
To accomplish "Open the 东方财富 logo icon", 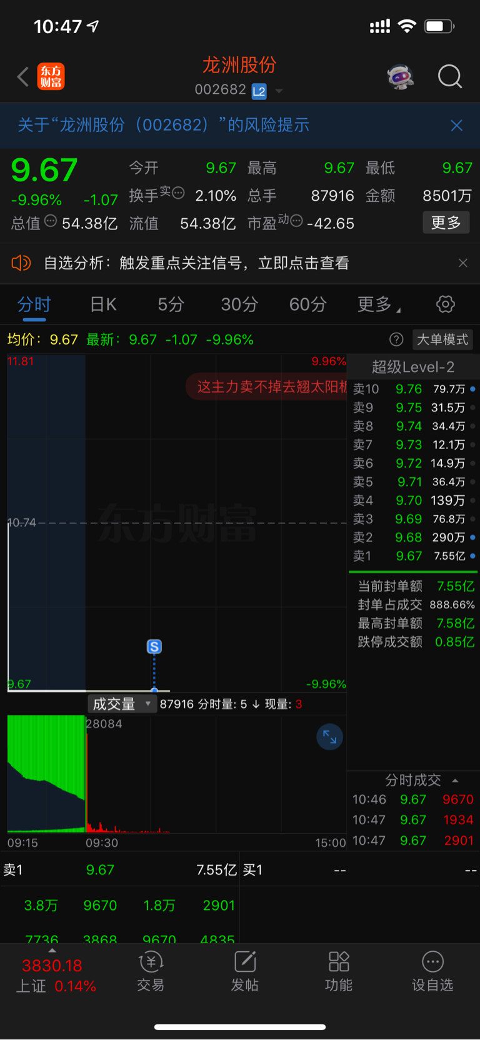I will point(51,76).
